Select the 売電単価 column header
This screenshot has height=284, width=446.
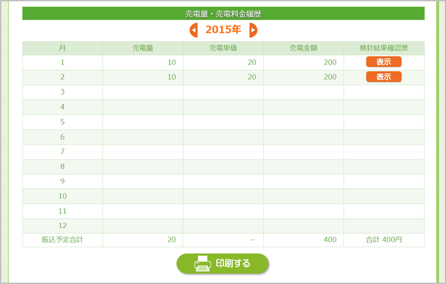[x=223, y=48]
